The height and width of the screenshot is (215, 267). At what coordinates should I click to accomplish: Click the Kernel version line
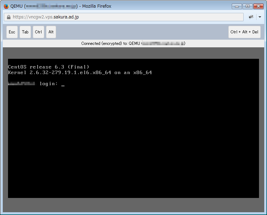(x=80, y=73)
